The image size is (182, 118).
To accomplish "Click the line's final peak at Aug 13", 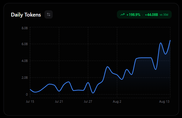I will (170, 40).
